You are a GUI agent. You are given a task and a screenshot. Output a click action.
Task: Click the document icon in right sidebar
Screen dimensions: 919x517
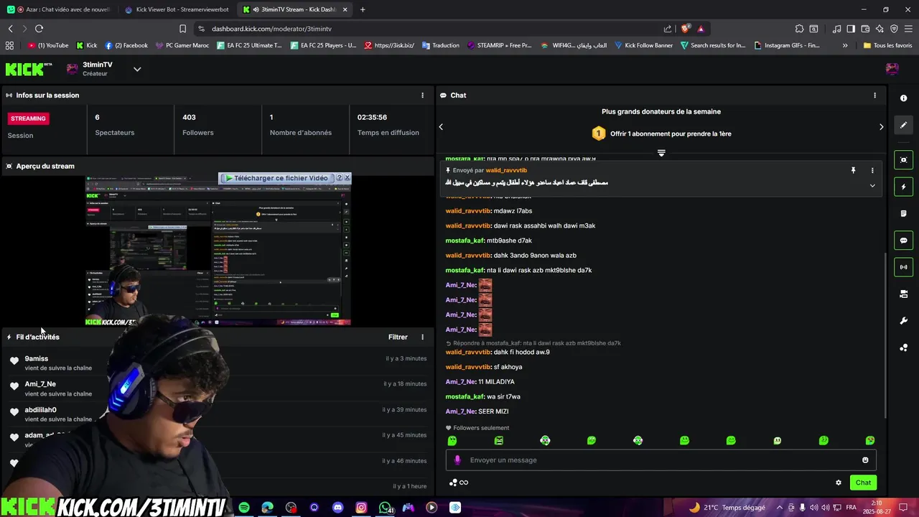pyautogui.click(x=903, y=214)
